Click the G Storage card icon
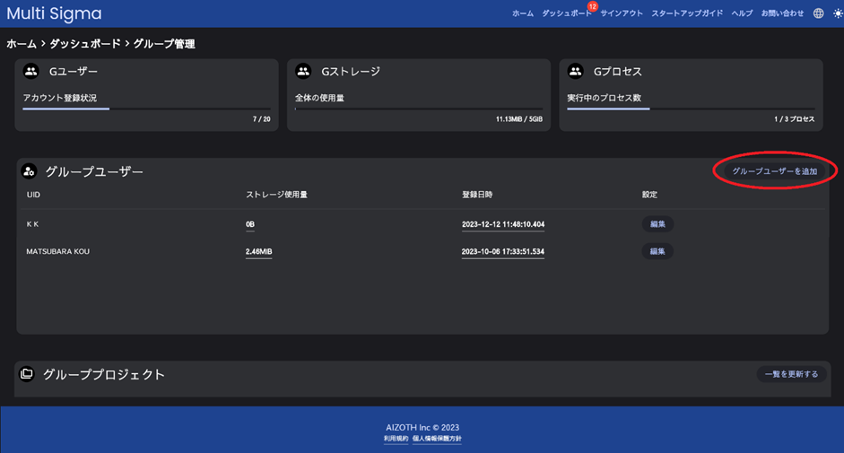844x453 pixels. (x=303, y=72)
